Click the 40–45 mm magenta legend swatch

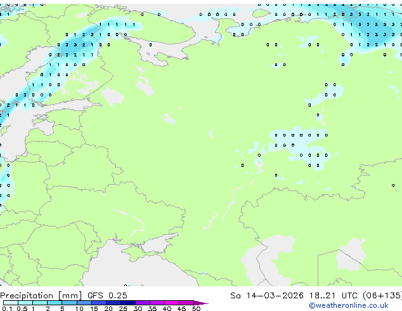click(x=172, y=303)
